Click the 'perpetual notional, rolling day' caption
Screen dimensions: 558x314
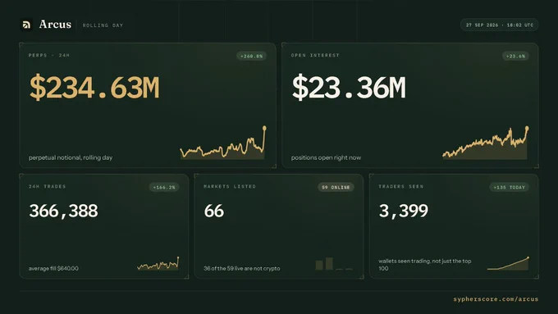[71, 157]
